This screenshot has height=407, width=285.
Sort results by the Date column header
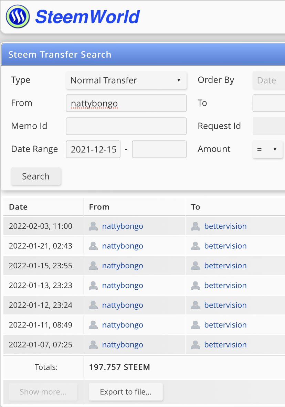click(18, 207)
